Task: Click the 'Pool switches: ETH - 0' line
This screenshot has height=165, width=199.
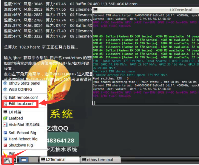Action: 111,78
